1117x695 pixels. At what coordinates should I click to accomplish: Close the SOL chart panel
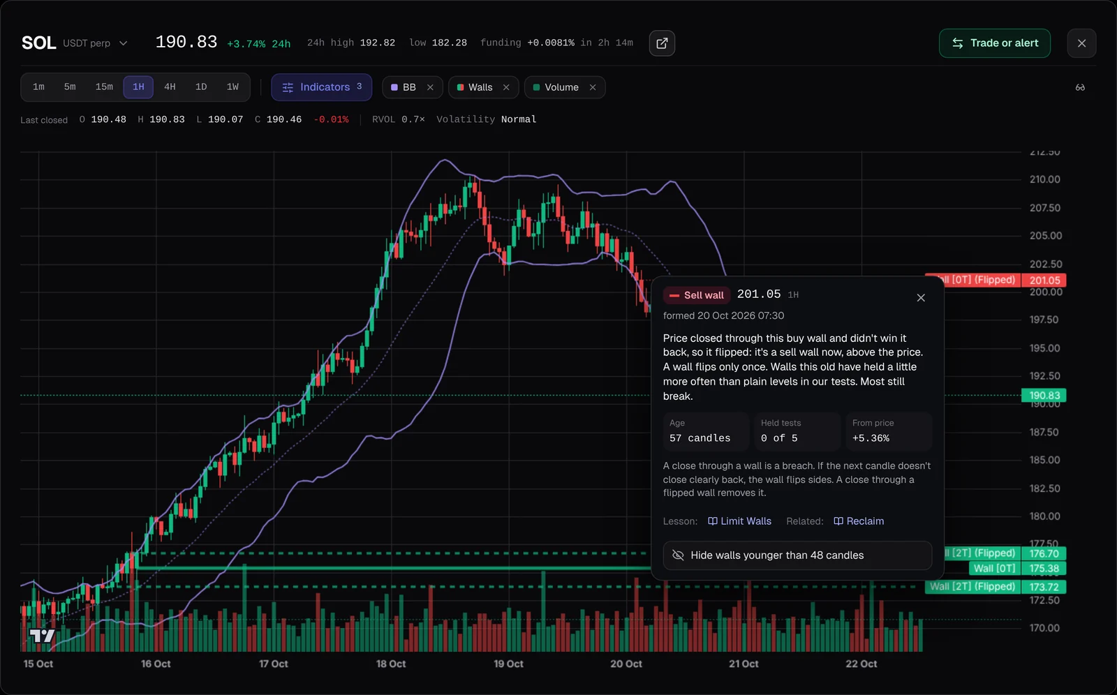pos(1081,43)
